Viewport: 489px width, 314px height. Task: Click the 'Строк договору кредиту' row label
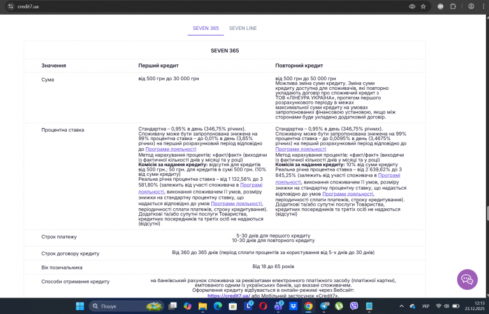click(71, 254)
